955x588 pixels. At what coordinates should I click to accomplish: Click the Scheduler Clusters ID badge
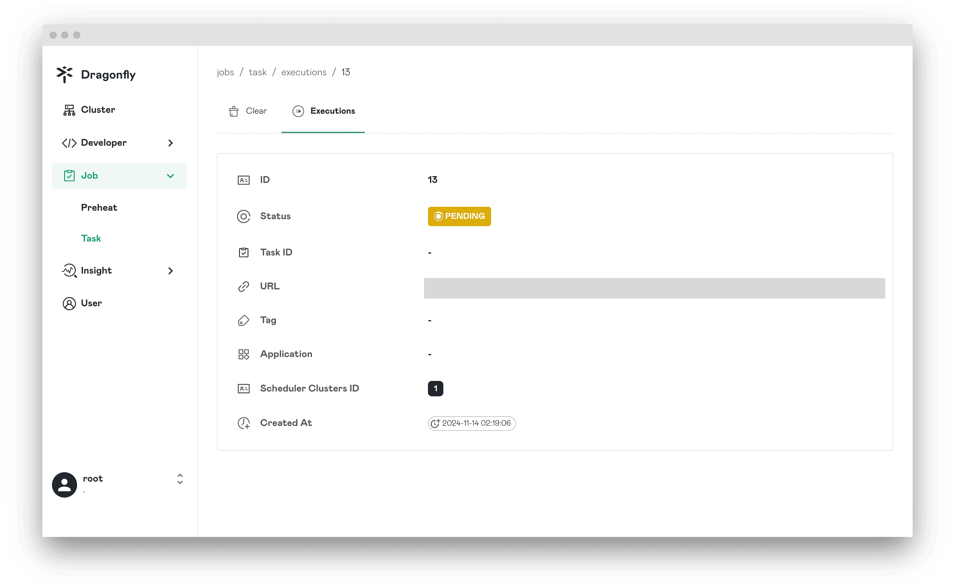[x=435, y=388]
